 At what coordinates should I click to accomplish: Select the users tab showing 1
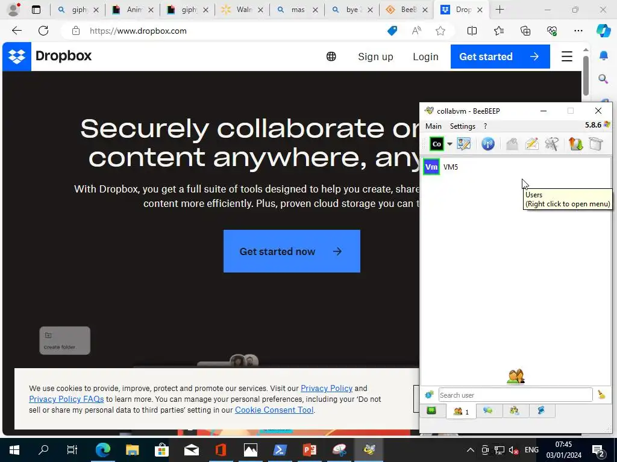[461, 411]
